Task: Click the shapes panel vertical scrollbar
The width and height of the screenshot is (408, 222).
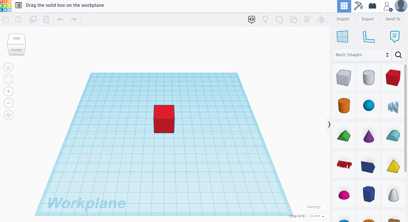Action: (405, 118)
